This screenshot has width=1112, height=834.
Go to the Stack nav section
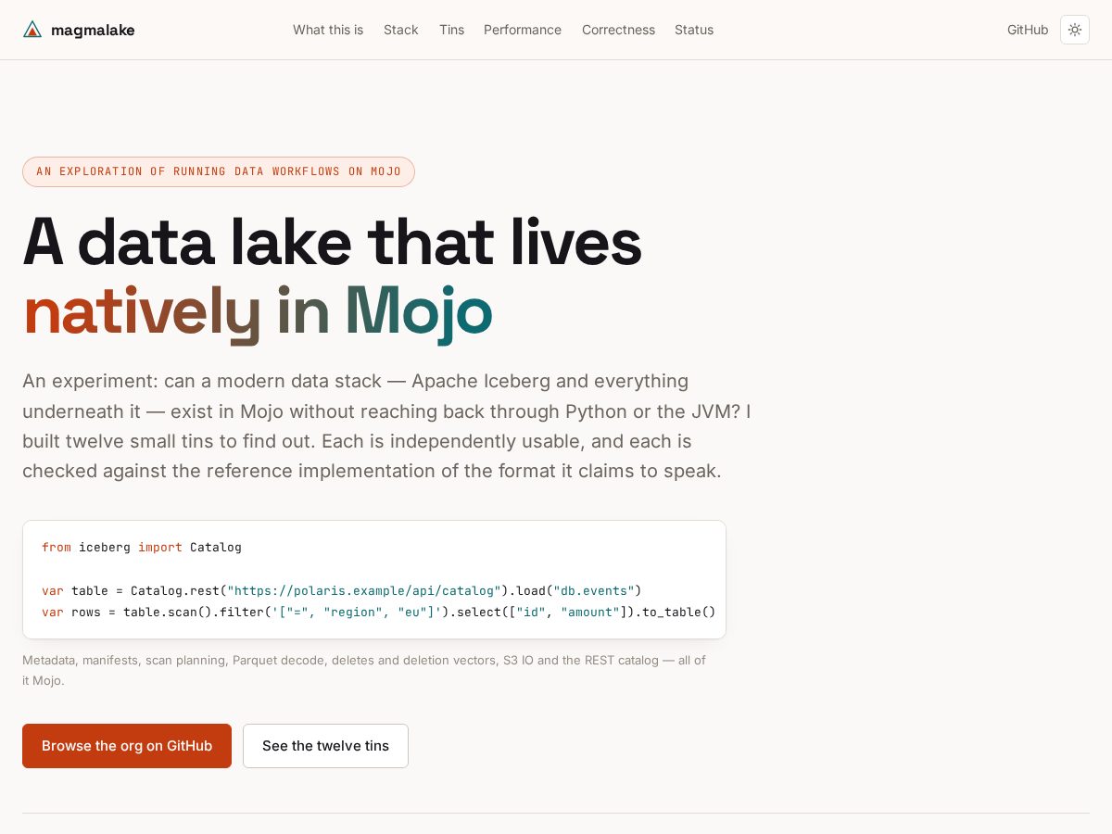(x=401, y=30)
